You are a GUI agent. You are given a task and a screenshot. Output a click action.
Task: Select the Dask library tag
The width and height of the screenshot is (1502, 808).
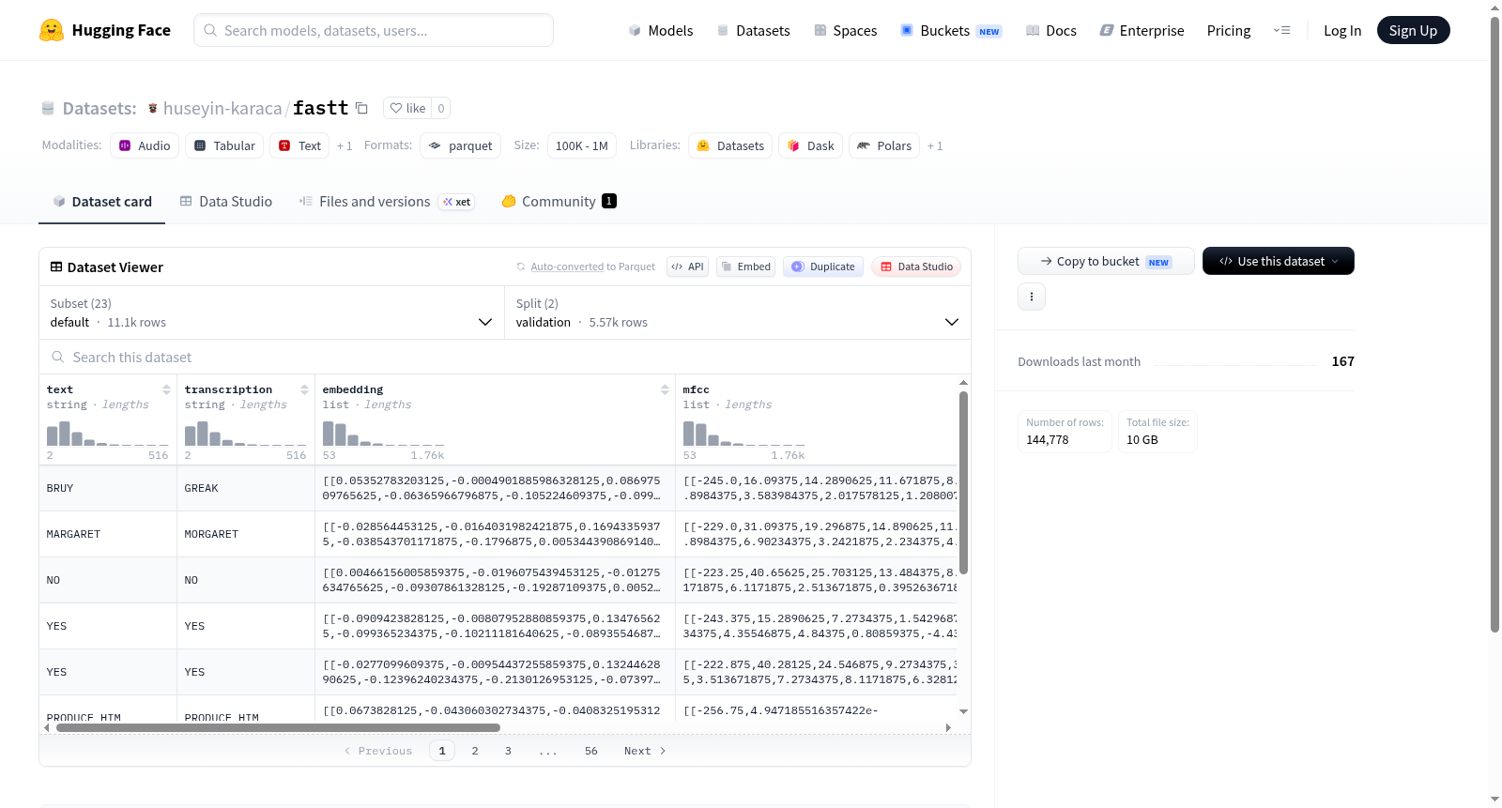pos(810,145)
